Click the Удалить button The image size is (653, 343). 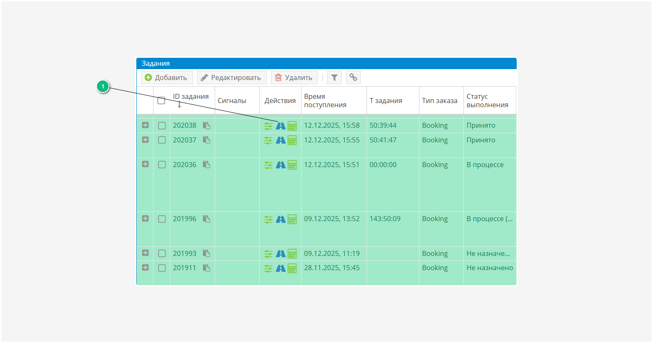(x=294, y=77)
